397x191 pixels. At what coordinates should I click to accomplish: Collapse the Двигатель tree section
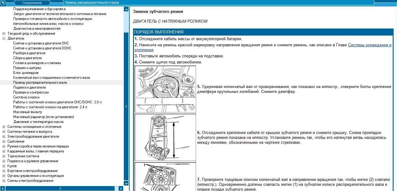pos(4,38)
